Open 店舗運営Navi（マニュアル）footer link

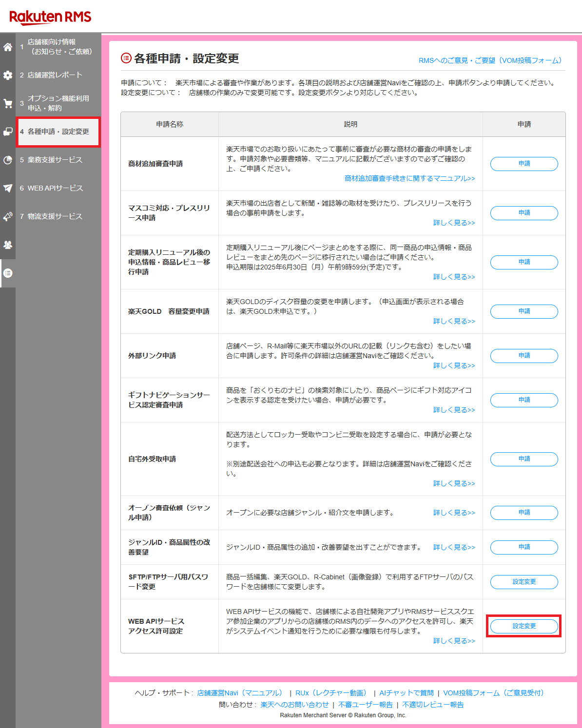click(x=241, y=693)
